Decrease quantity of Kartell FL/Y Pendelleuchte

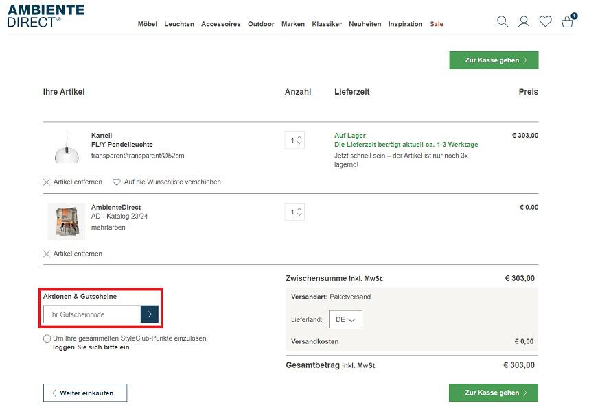tap(299, 143)
